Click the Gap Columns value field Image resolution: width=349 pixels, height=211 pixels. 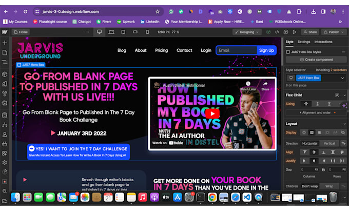(309, 169)
